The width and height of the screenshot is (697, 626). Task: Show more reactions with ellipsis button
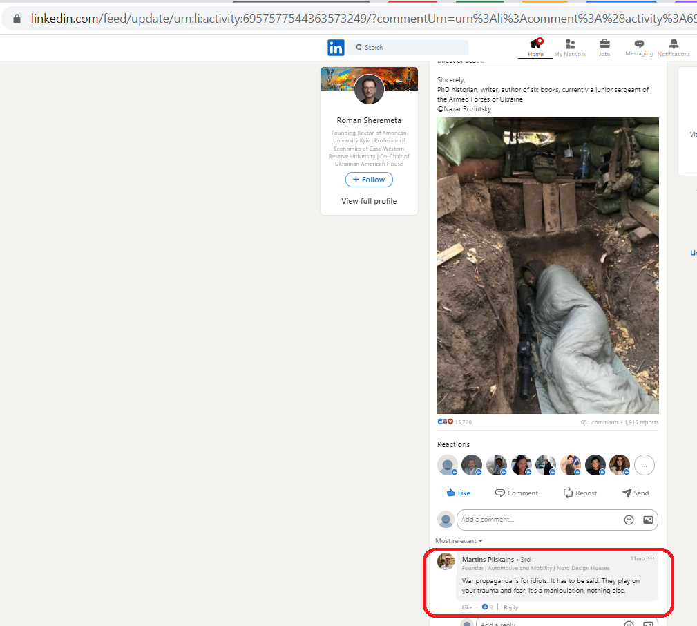coord(644,466)
